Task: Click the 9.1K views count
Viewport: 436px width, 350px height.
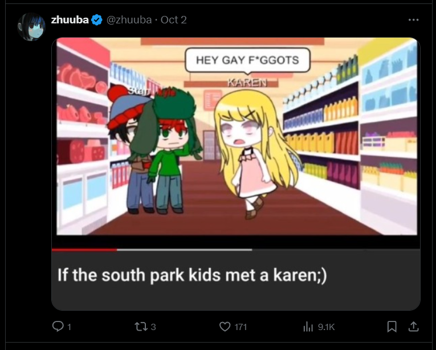Action: pos(326,327)
